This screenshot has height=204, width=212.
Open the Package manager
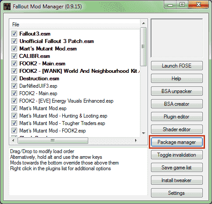177,142
